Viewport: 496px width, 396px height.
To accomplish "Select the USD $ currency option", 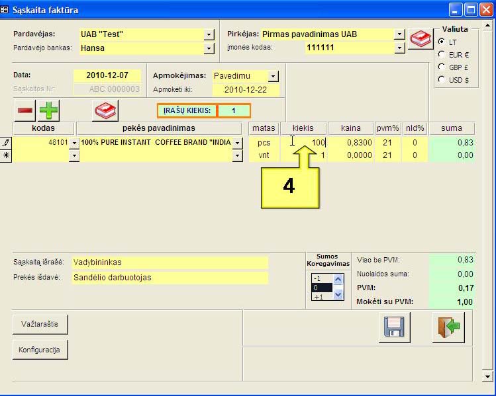I will tap(442, 79).
